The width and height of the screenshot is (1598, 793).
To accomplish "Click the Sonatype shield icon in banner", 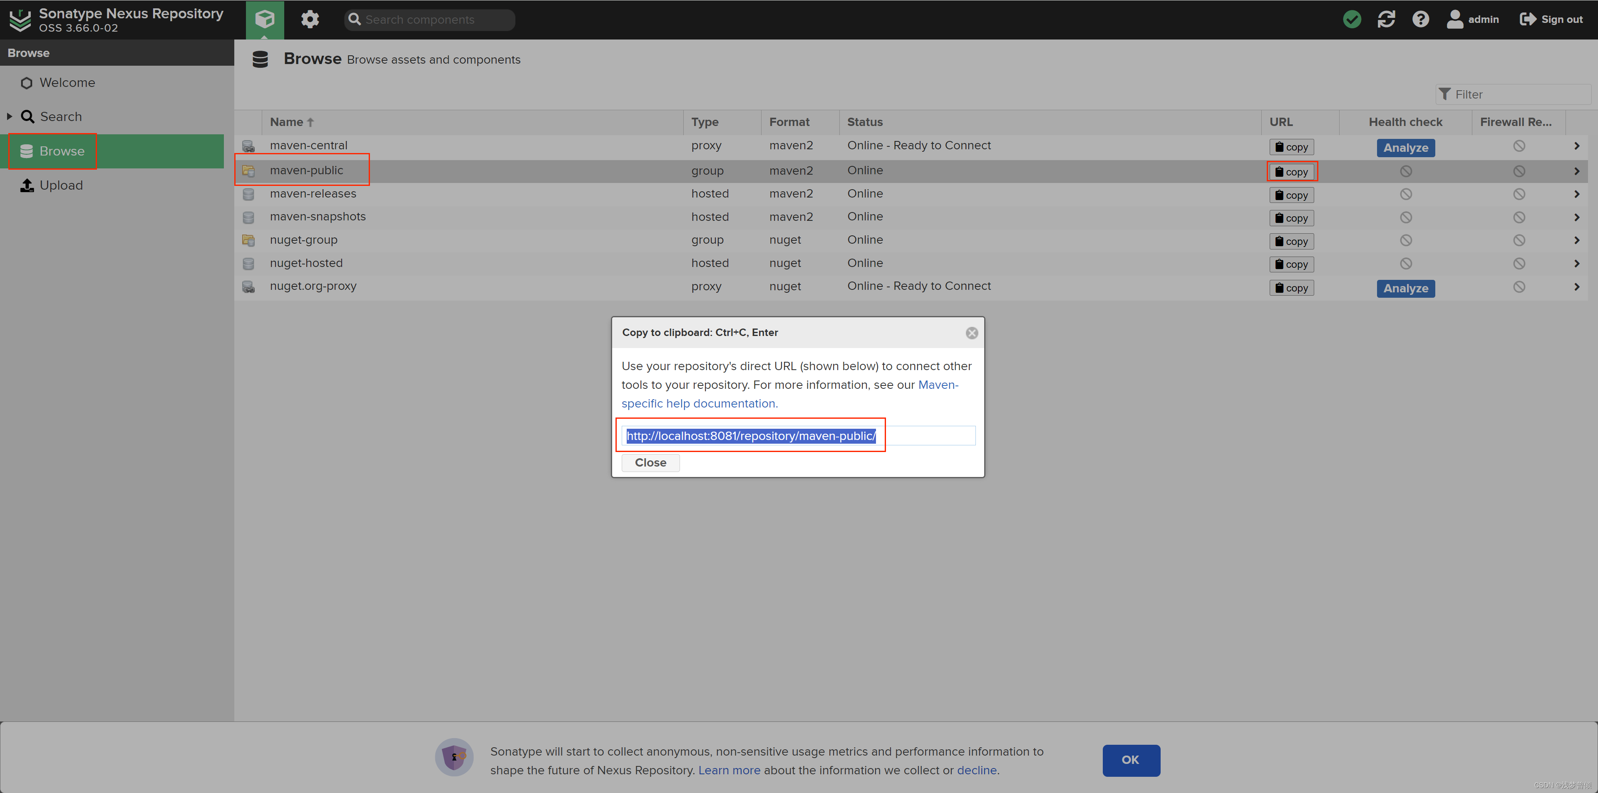I will [454, 757].
